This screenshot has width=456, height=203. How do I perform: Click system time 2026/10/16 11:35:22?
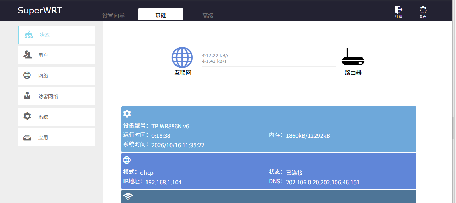(x=178, y=145)
